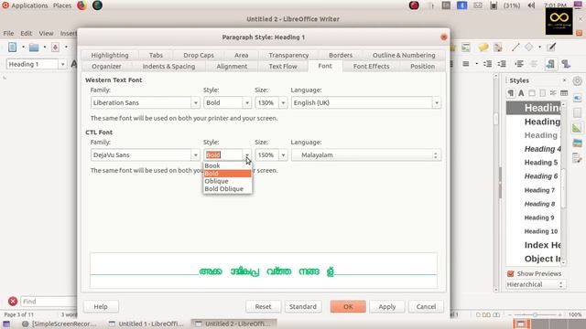
Task: Expand CTL font Size 150% dropdown
Action: click(283, 155)
